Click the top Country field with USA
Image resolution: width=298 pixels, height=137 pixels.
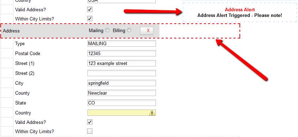click(122, 1)
